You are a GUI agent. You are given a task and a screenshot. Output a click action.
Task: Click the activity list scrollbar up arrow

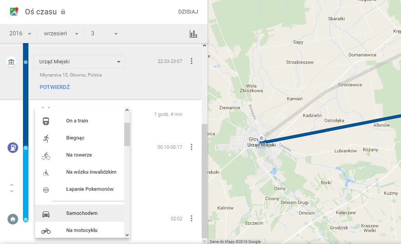click(x=127, y=110)
